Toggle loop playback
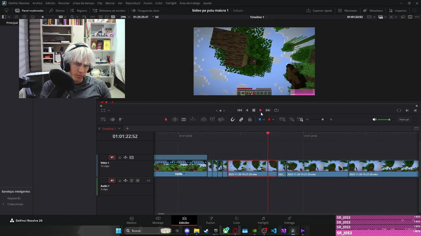This screenshot has height=236, width=421. click(276, 110)
